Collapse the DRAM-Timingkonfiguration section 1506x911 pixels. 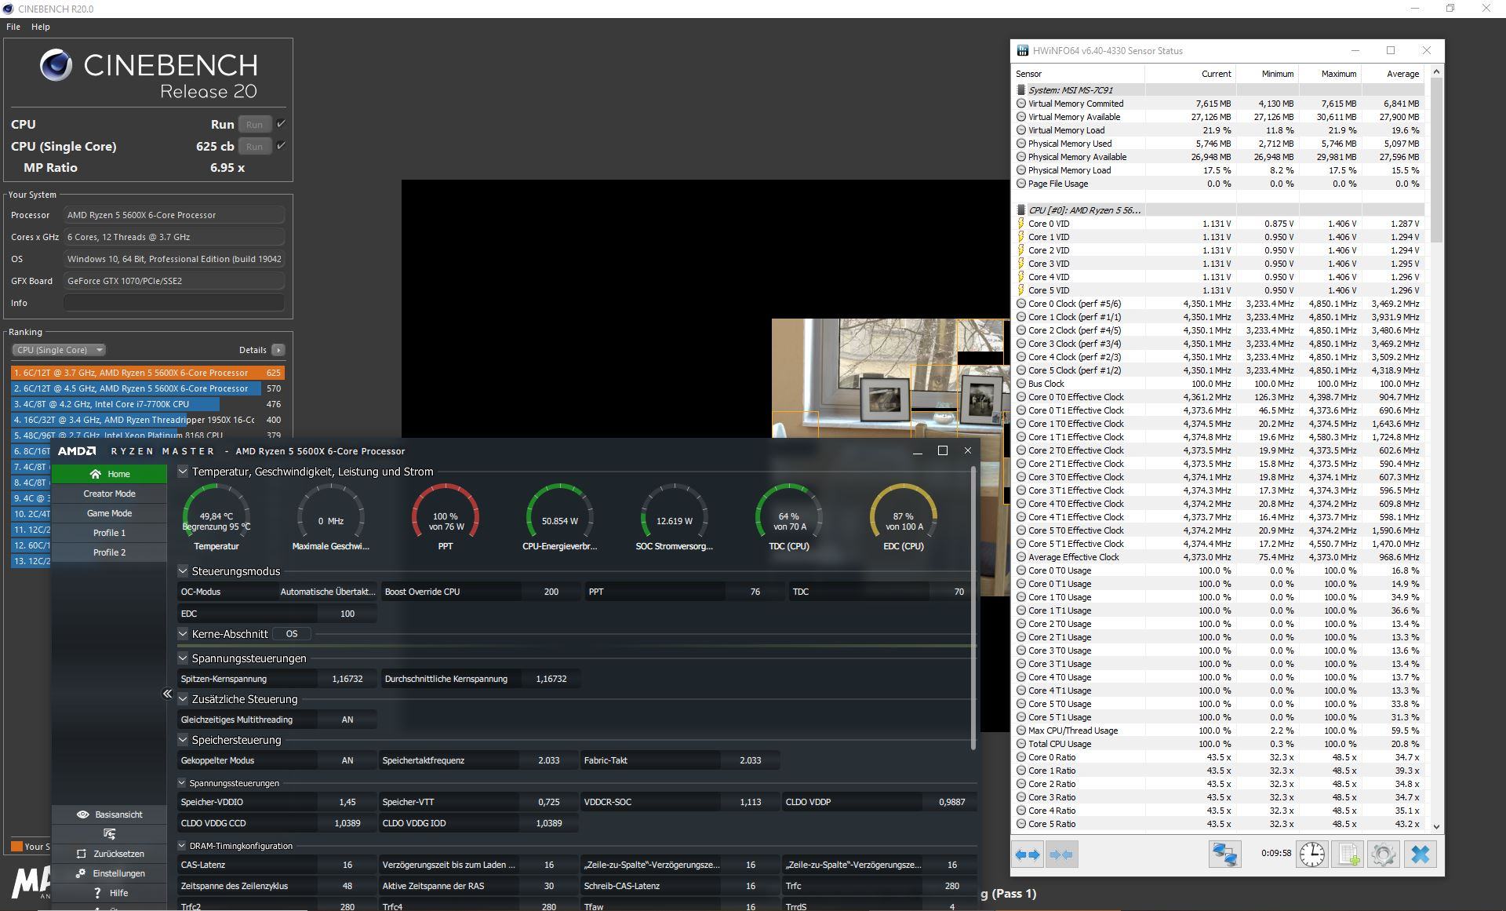182,846
